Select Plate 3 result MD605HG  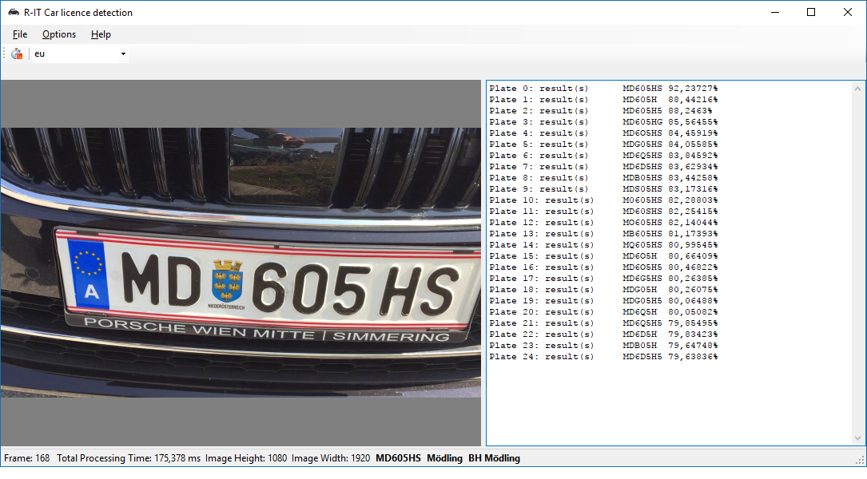(x=603, y=122)
